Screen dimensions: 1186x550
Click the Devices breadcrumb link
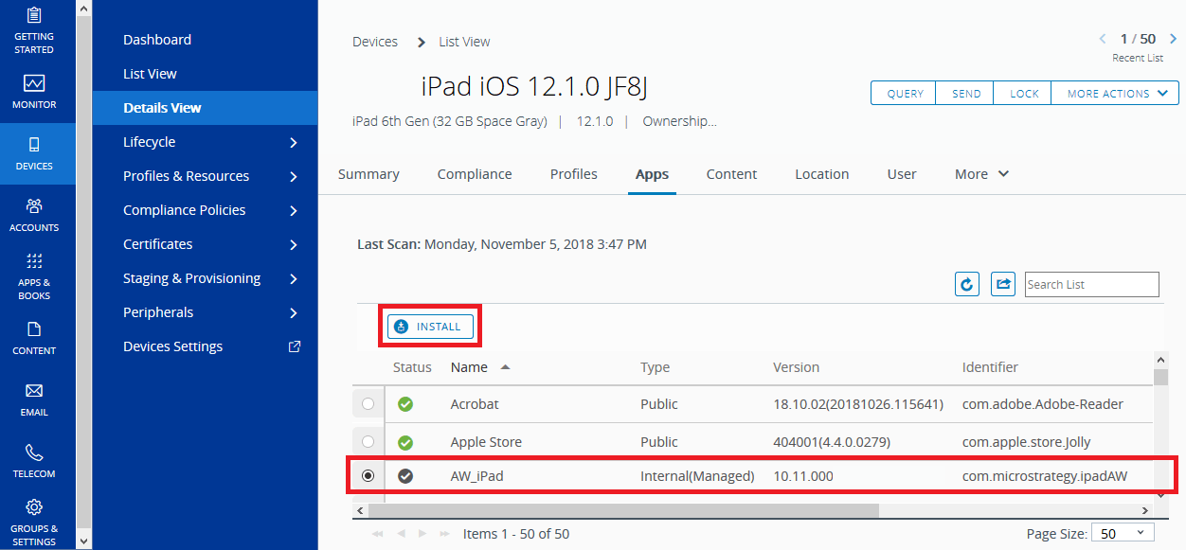click(x=375, y=42)
